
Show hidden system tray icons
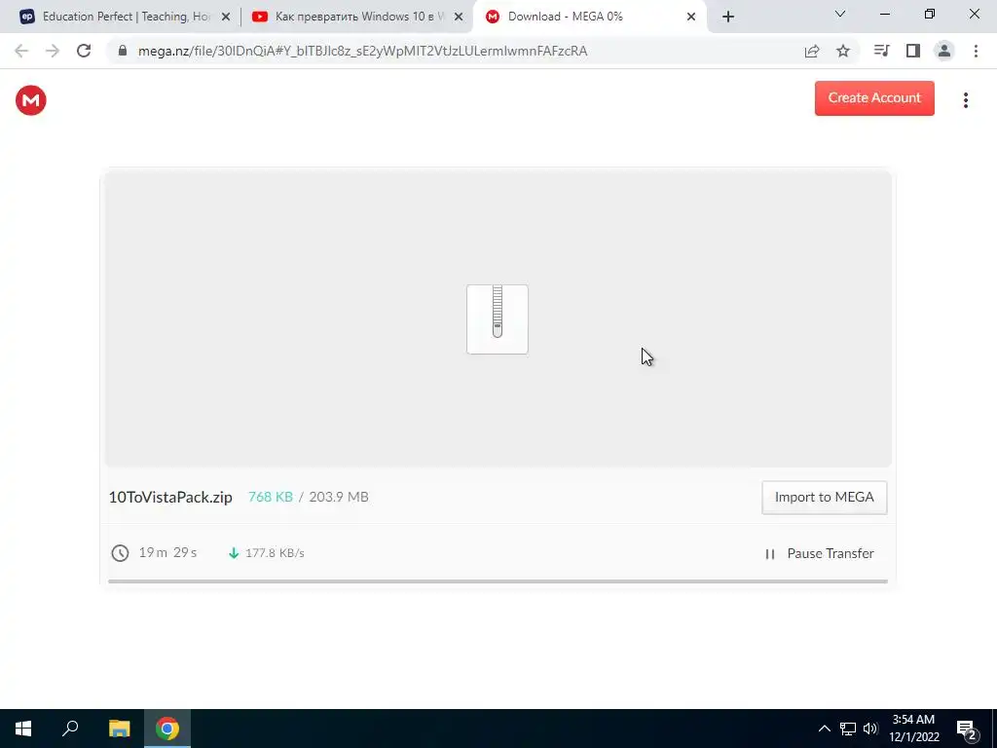824,729
